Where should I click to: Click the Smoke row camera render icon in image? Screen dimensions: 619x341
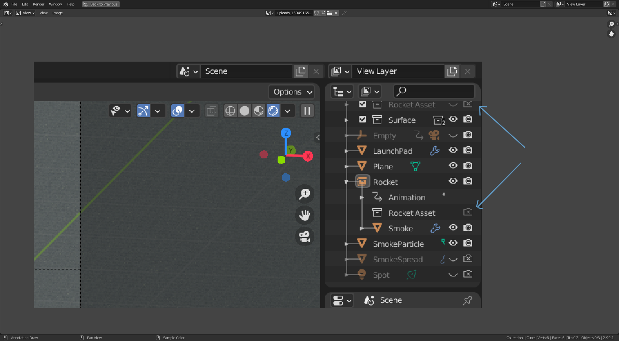pyautogui.click(x=468, y=227)
